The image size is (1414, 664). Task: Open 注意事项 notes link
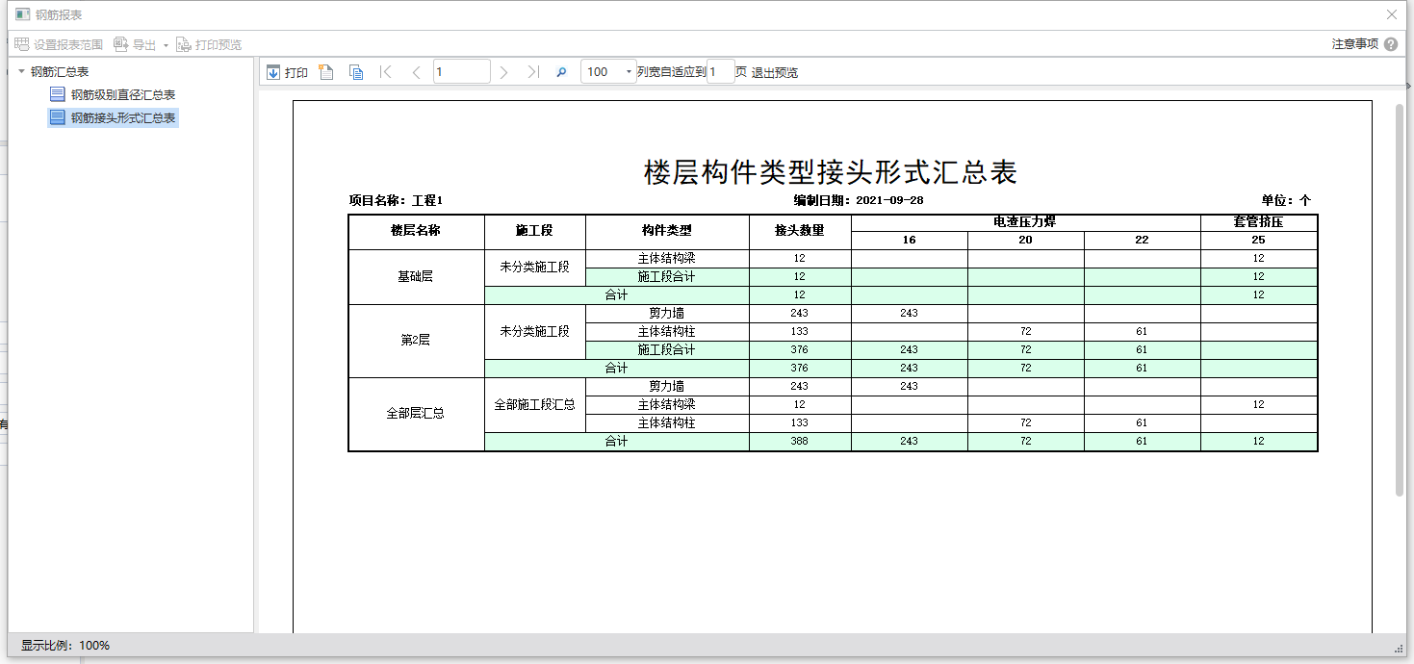(1355, 44)
